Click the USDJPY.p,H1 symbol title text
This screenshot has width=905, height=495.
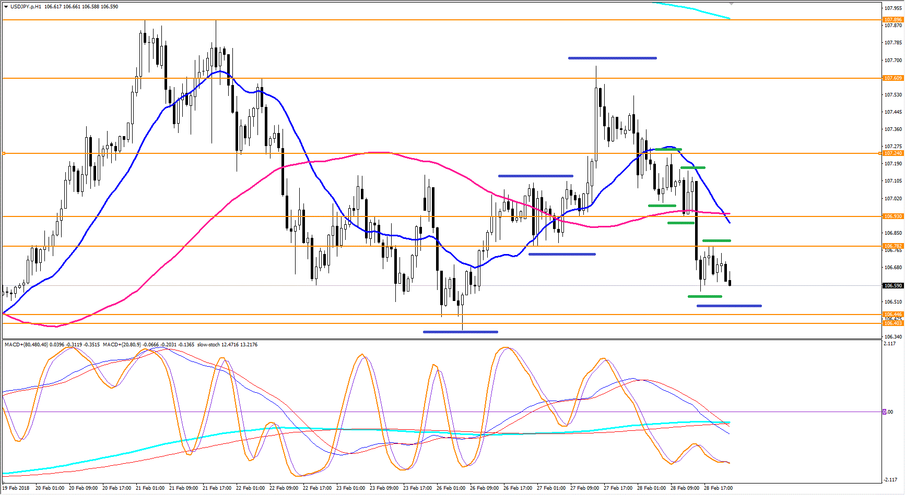tap(26, 7)
